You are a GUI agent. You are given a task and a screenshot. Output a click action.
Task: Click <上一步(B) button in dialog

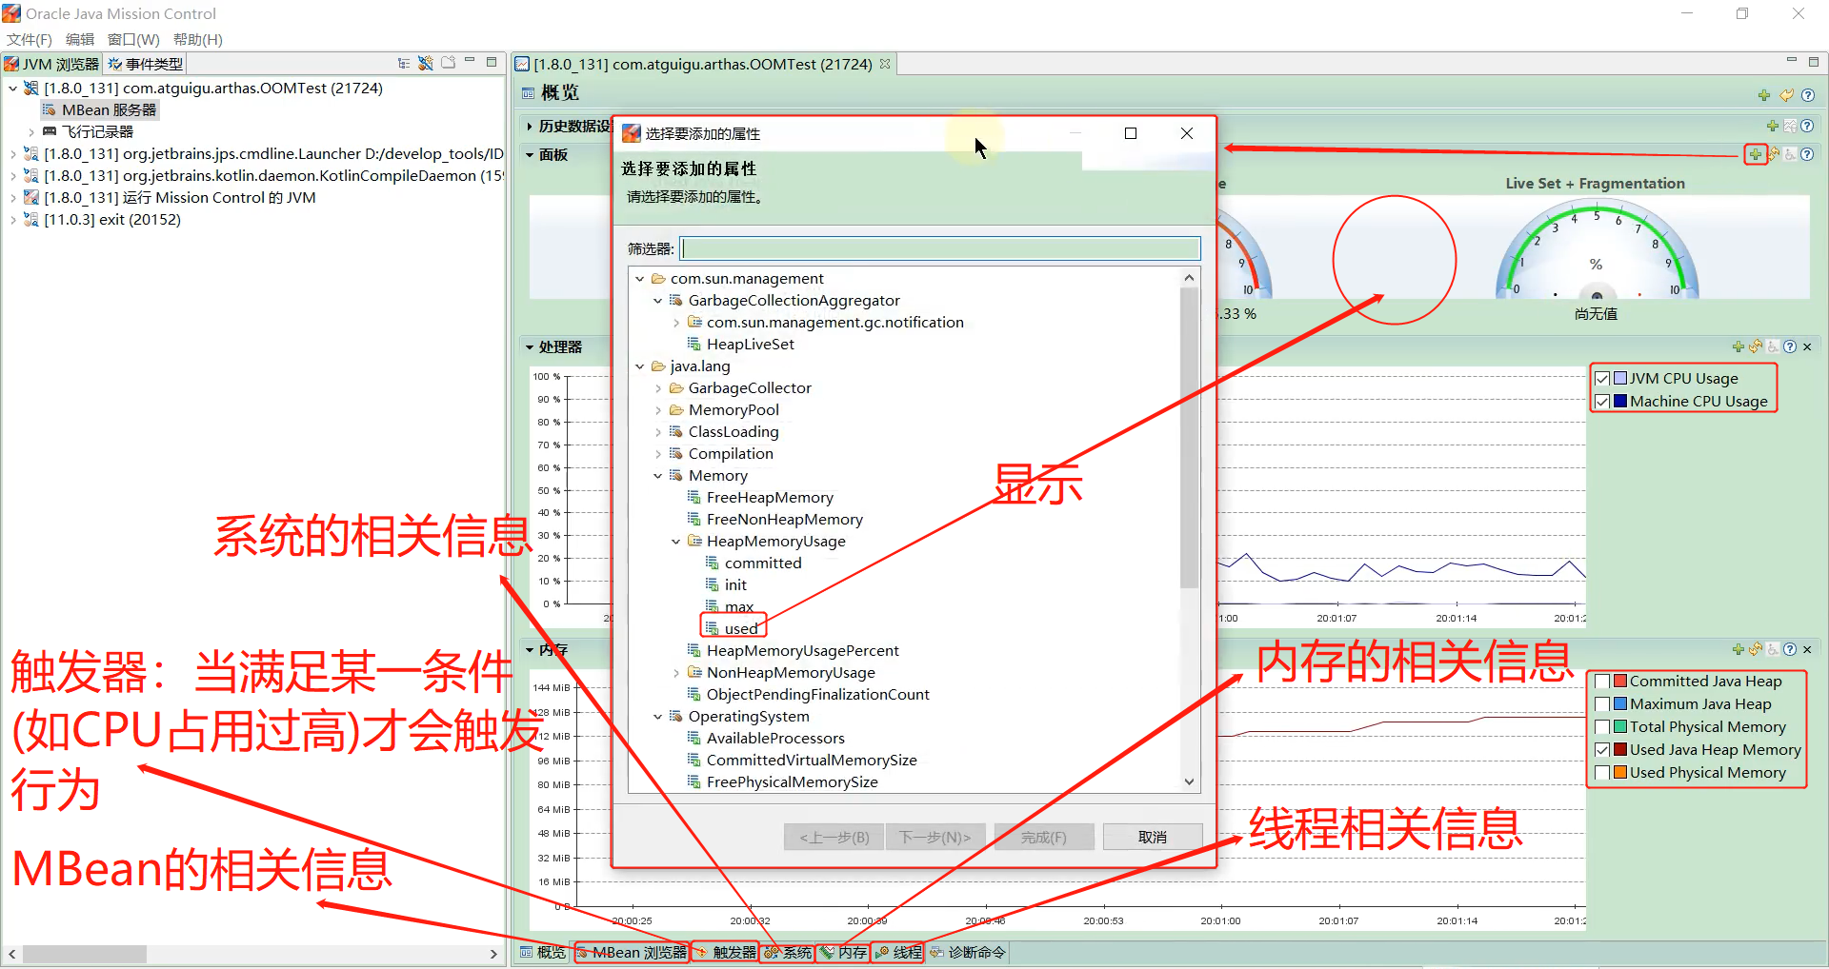click(834, 837)
